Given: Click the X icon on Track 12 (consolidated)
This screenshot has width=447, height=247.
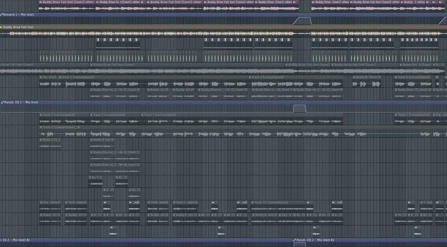Looking at the screenshot, I should (252, 202).
